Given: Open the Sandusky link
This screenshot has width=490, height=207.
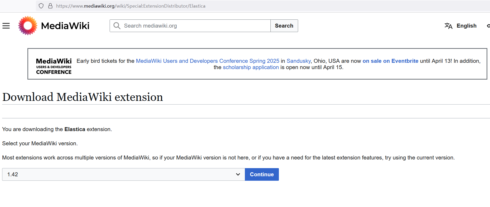Looking at the screenshot, I should [299, 61].
